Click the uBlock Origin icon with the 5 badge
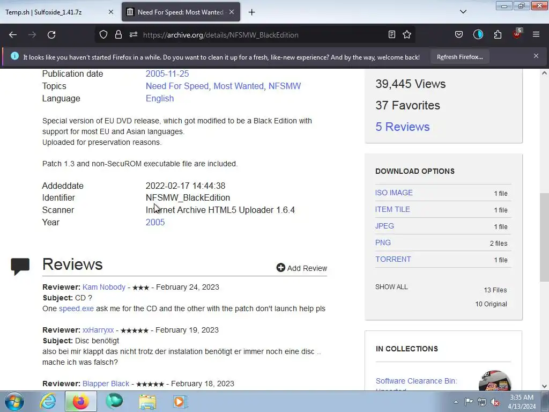The image size is (549, 412). point(517,34)
